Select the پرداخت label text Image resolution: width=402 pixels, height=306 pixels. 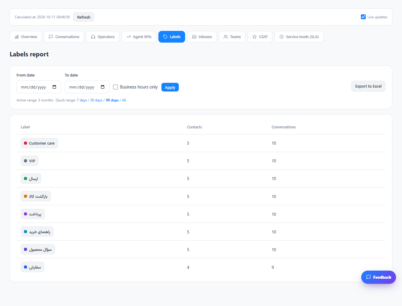pyautogui.click(x=35, y=214)
